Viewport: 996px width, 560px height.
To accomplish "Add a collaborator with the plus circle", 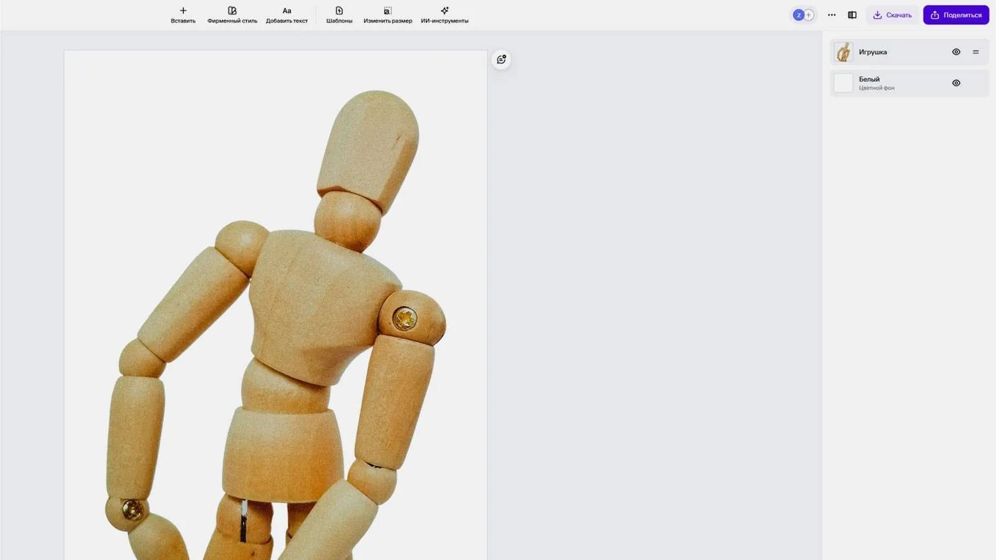I will click(x=808, y=15).
